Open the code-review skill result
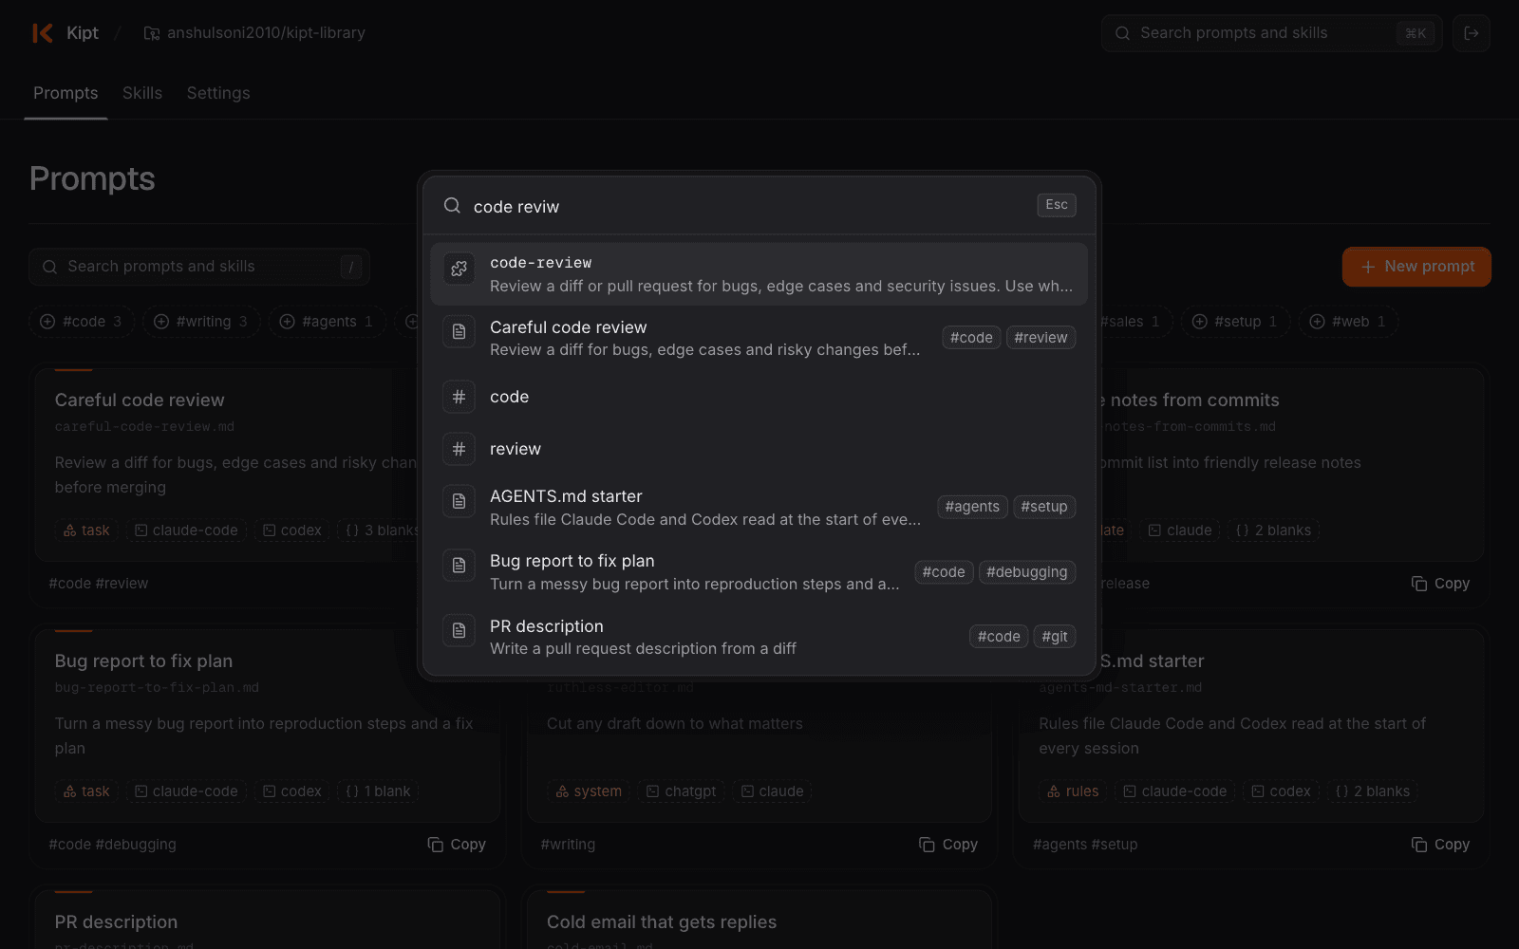The height and width of the screenshot is (949, 1519). [759, 274]
